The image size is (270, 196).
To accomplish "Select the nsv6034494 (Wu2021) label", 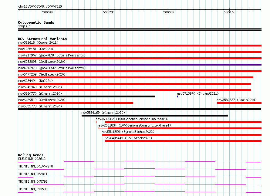I will (35, 81).
